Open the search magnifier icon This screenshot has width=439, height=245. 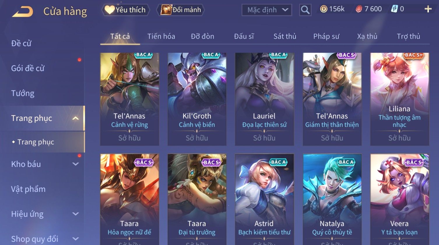305,10
